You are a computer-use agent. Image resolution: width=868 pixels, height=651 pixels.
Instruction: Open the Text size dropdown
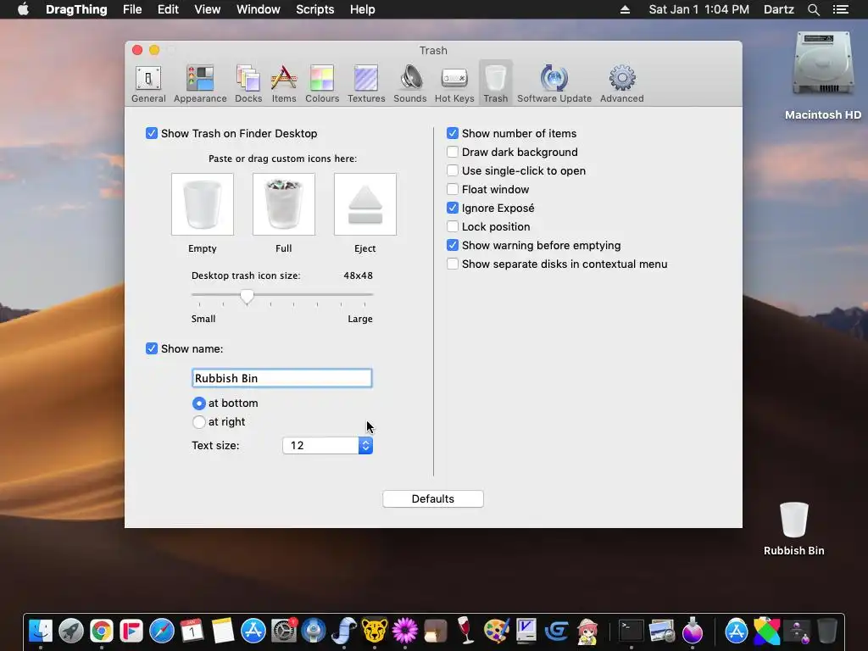[327, 446]
